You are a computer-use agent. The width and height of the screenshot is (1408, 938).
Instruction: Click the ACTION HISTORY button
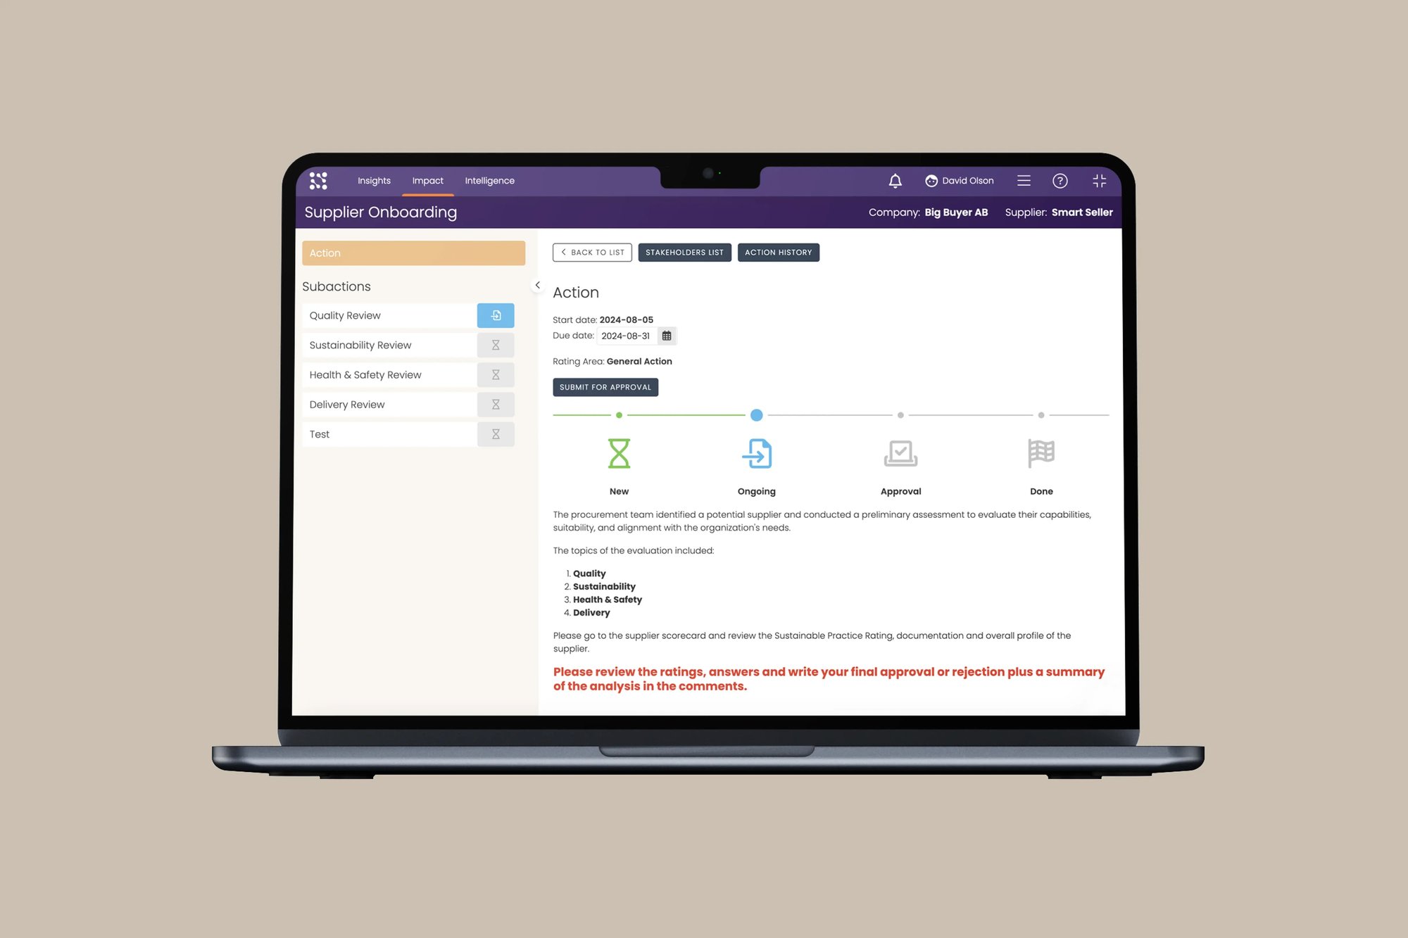778,253
